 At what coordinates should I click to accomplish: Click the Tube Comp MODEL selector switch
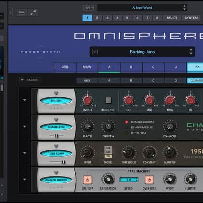(108, 152)
